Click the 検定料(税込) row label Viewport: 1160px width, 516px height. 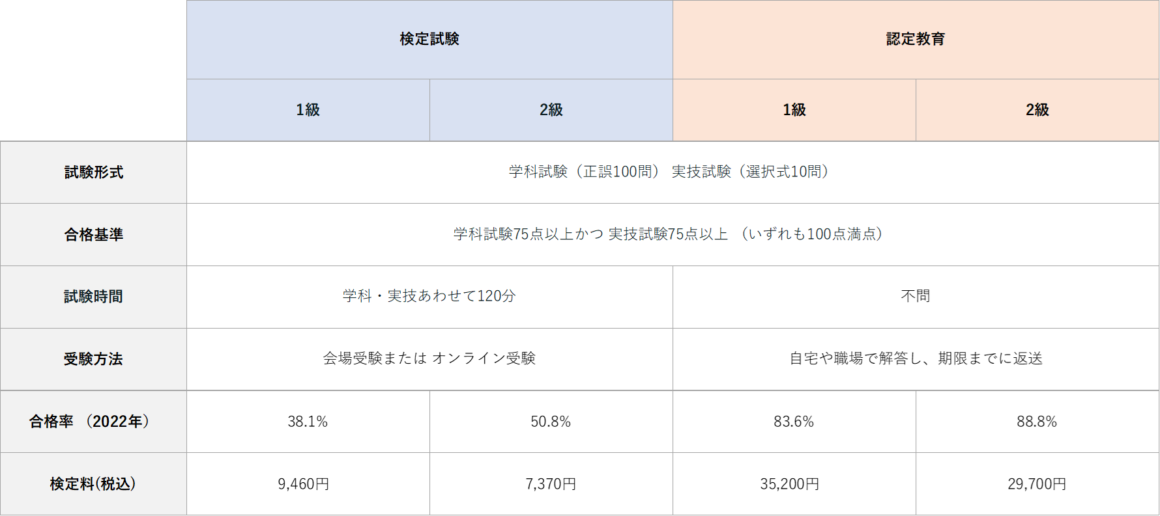click(93, 484)
